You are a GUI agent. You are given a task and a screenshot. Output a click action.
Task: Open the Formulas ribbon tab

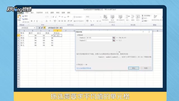pyautogui.click(x=47, y=13)
